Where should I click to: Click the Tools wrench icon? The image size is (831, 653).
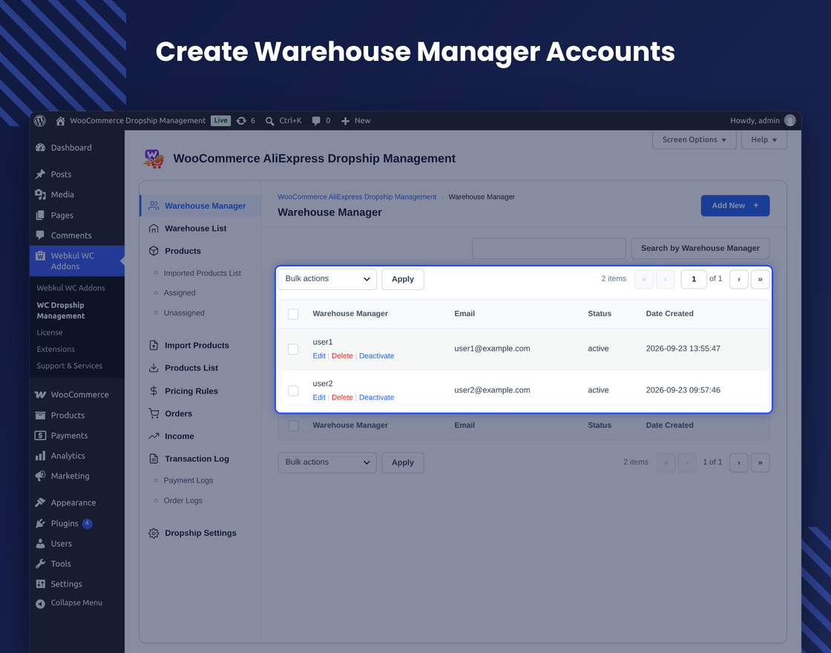click(x=40, y=564)
